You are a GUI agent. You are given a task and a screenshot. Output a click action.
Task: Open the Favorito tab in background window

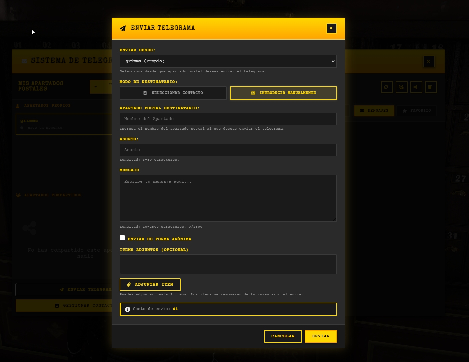tap(417, 111)
